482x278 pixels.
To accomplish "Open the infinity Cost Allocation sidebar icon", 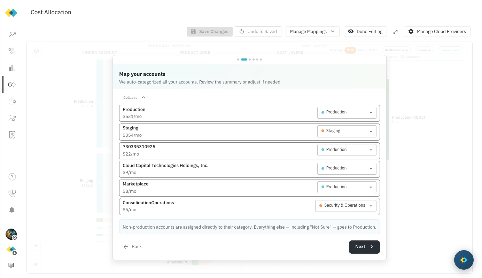I will [12, 85].
